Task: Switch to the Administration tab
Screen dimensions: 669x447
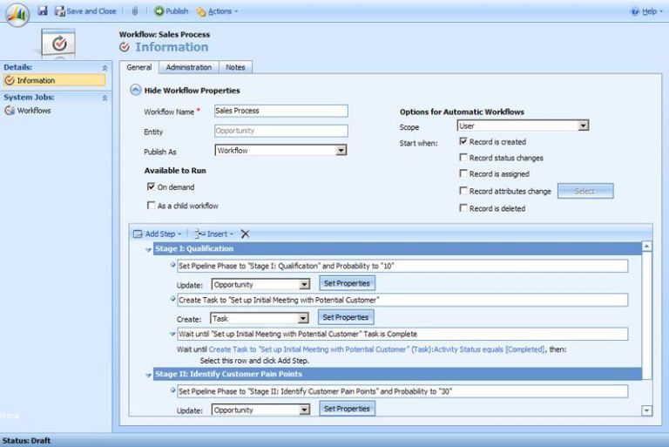Action: pyautogui.click(x=188, y=67)
